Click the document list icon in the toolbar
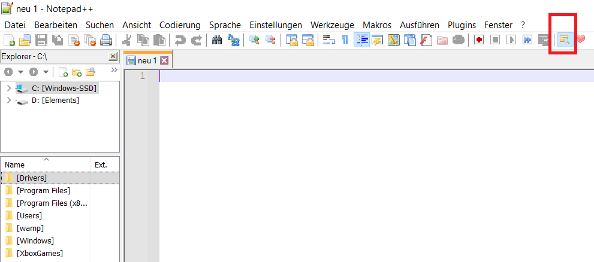 click(410, 39)
